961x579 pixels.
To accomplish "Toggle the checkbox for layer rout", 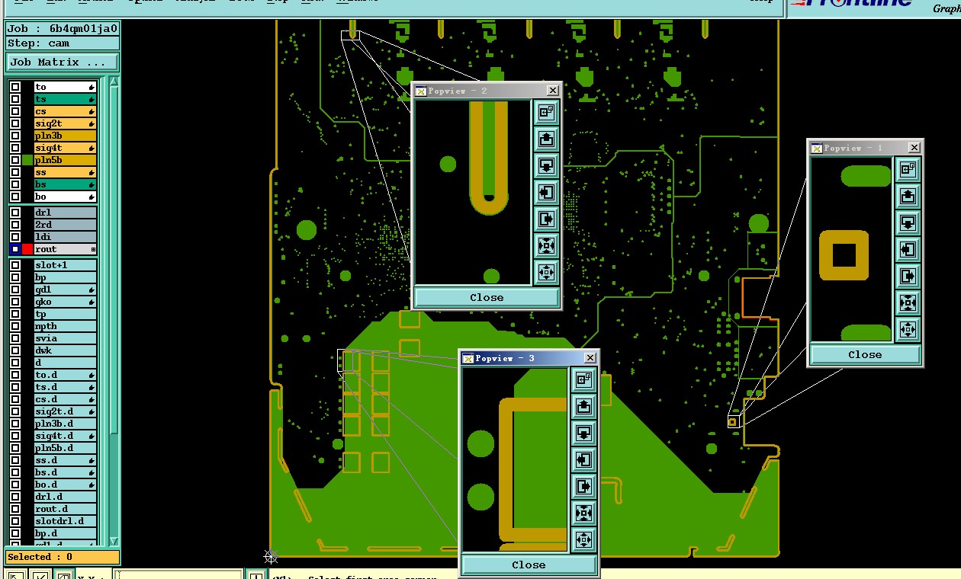I will 15,249.
